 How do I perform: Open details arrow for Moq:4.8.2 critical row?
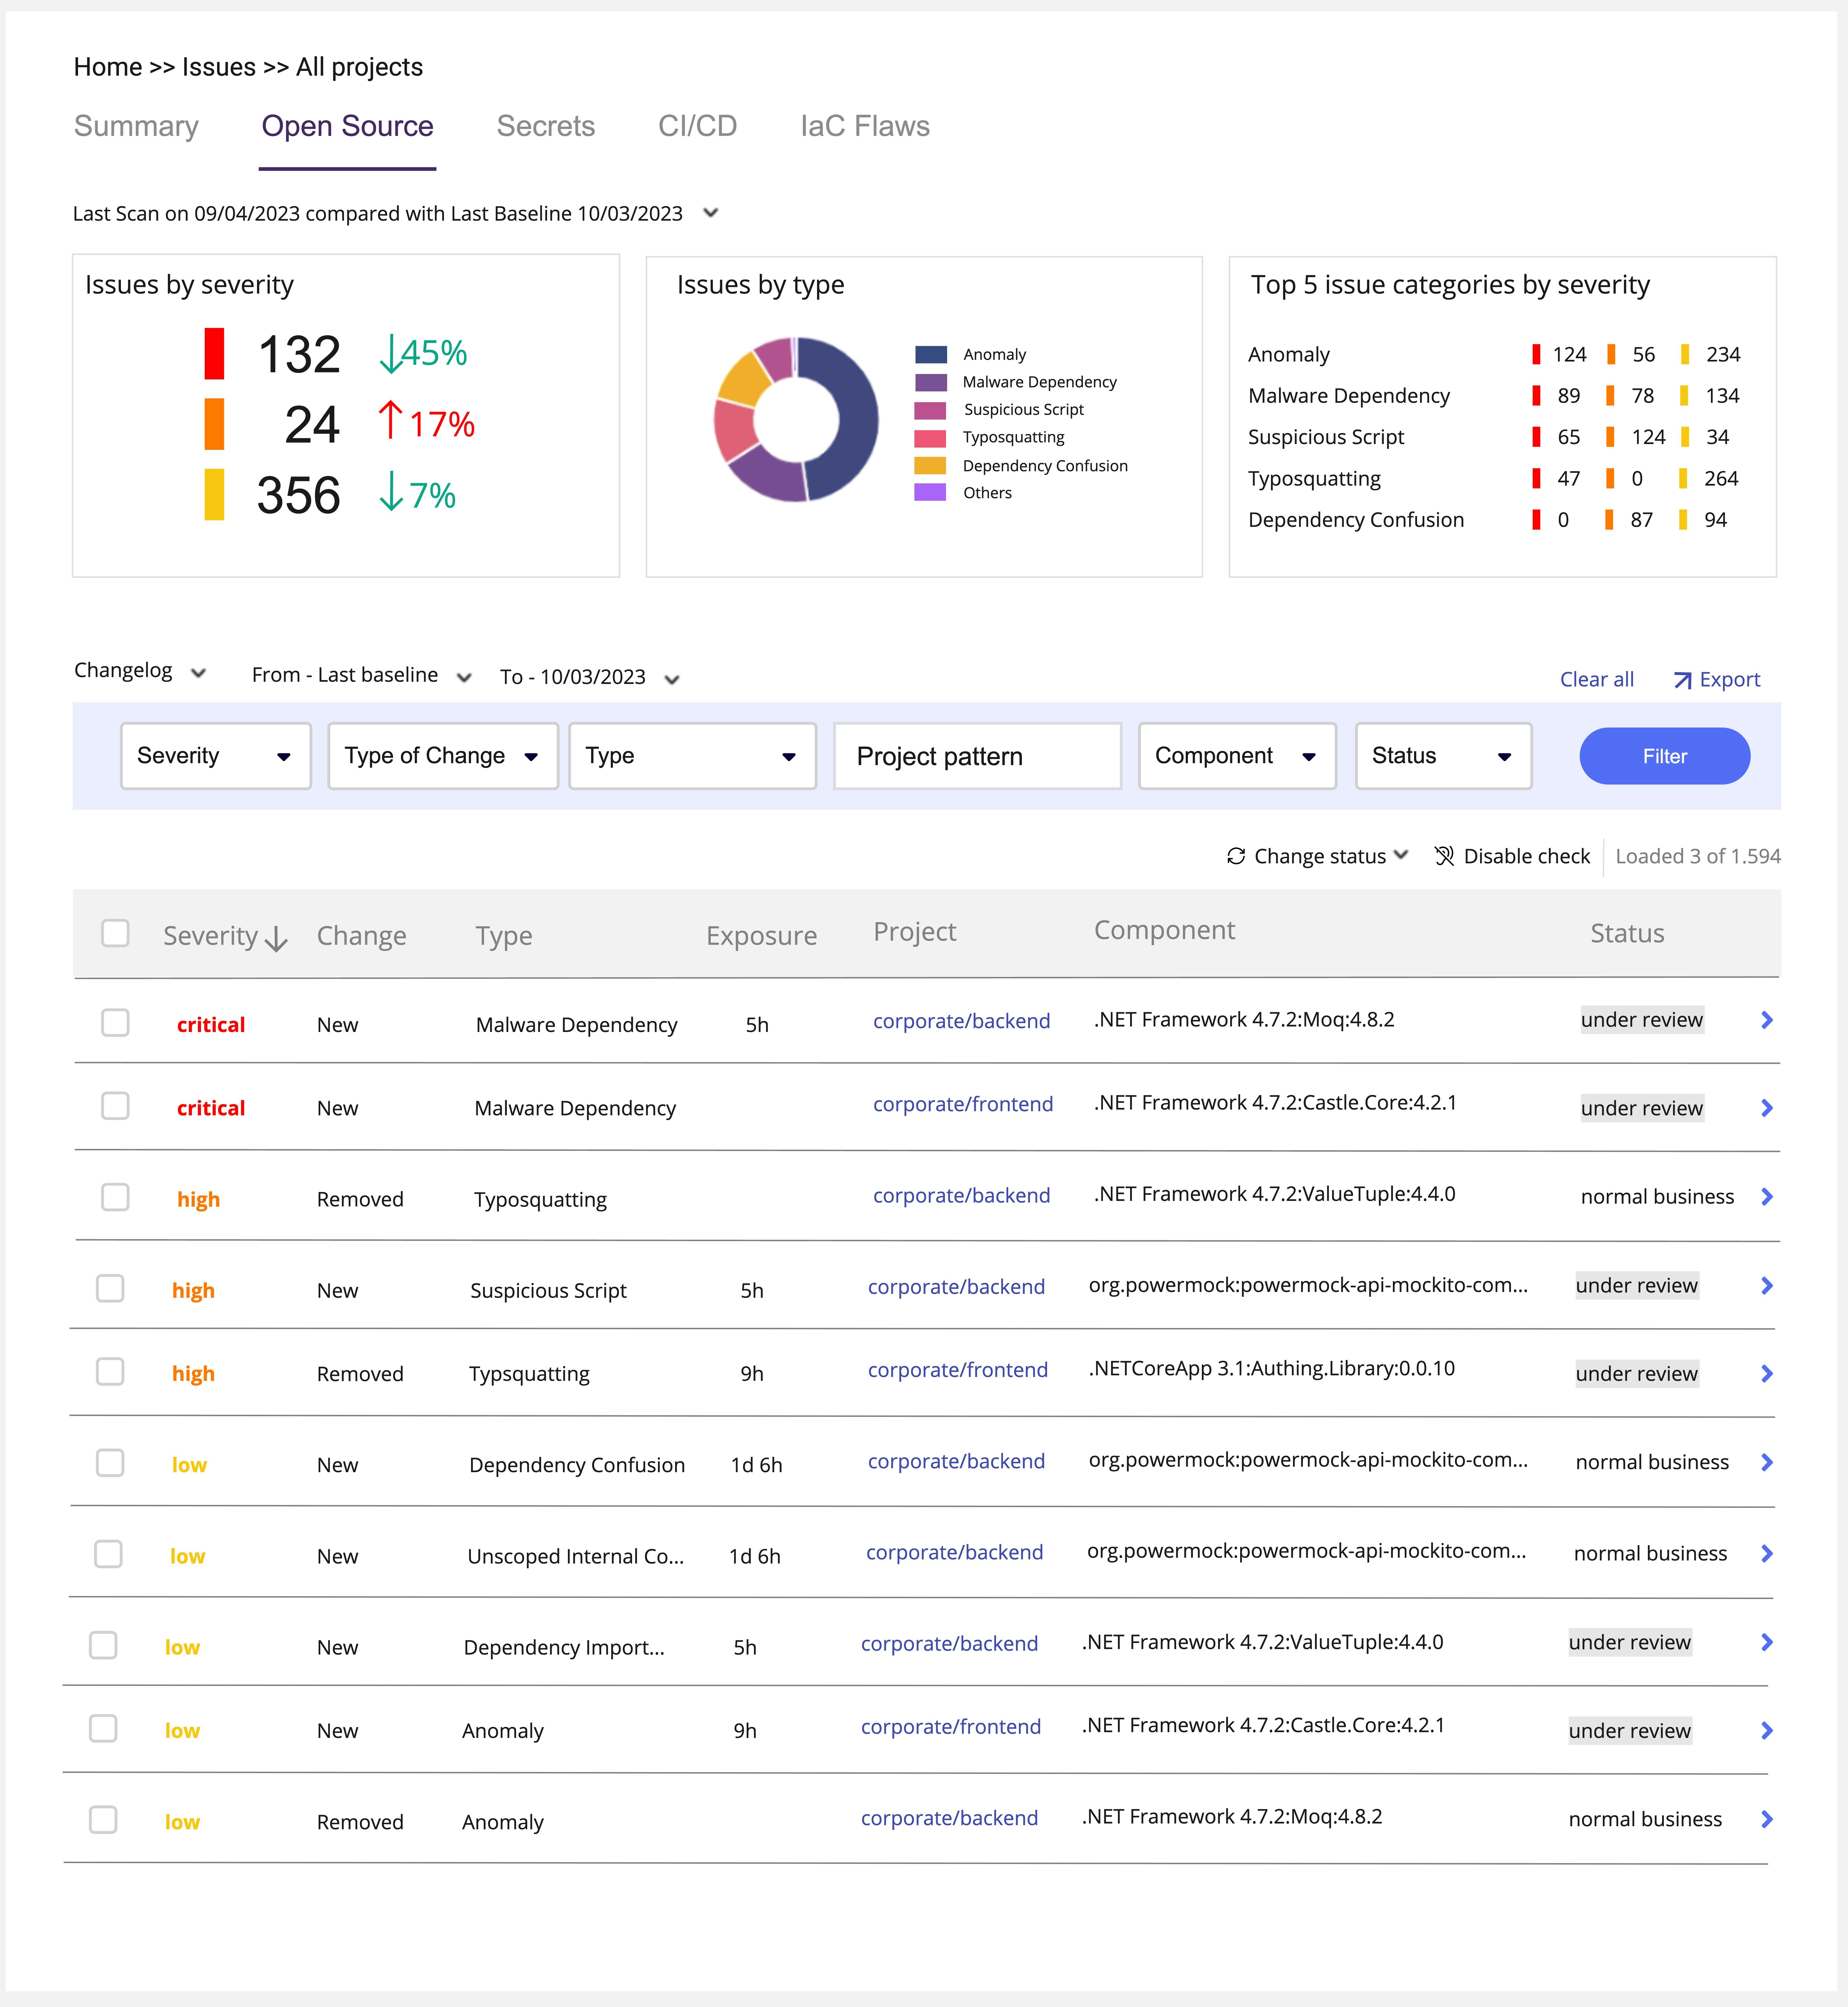pyautogui.click(x=1767, y=1020)
